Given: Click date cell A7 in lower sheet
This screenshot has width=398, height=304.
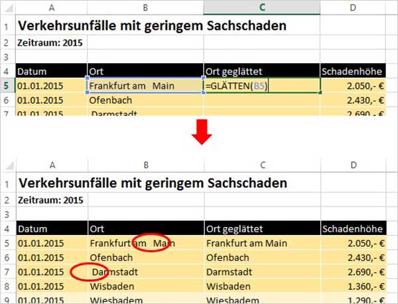Looking at the screenshot, I should coord(52,271).
